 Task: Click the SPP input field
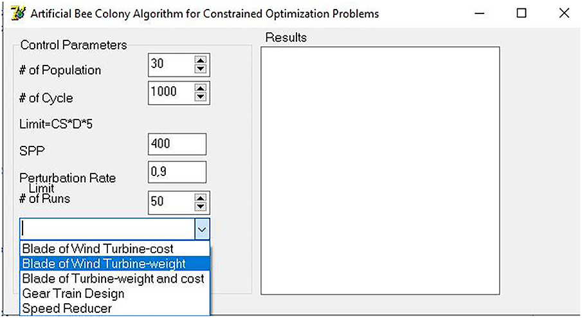coord(177,144)
